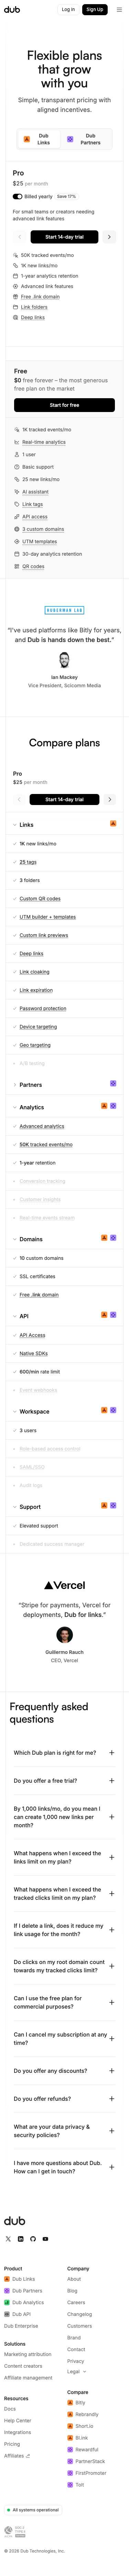Open the Geo targeting comparison link

35,1045
